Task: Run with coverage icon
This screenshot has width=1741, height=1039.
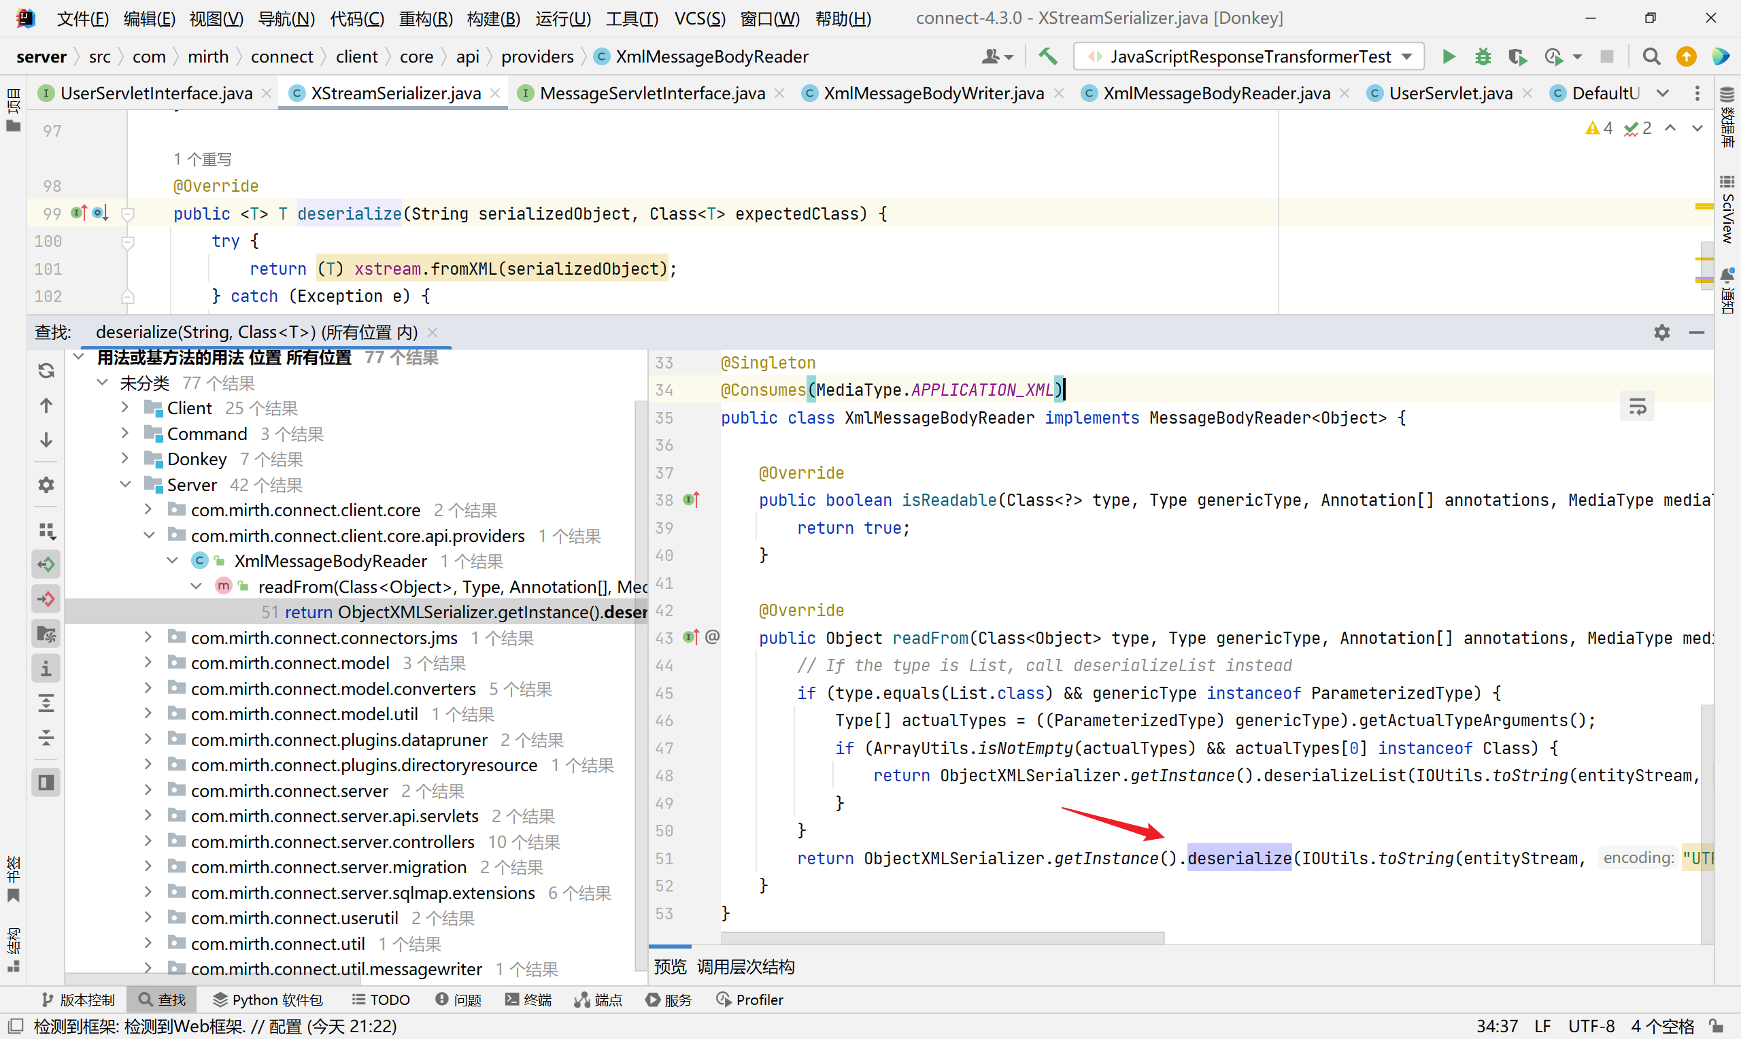Action: 1518,56
